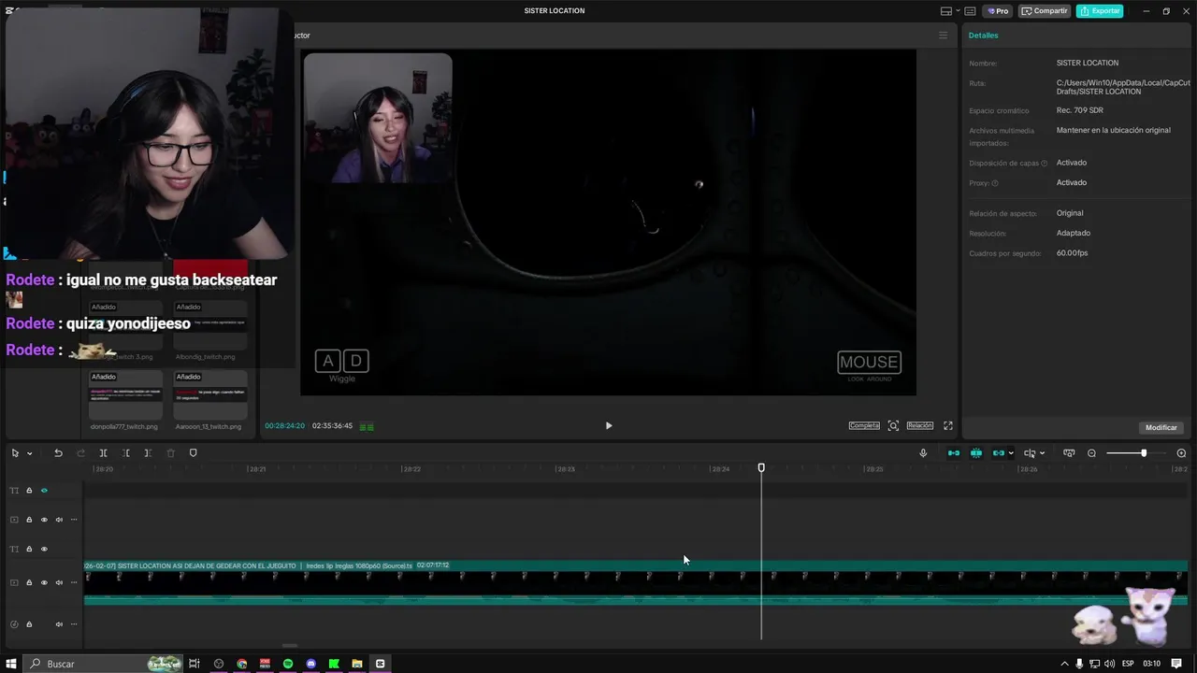This screenshot has width=1197, height=673.
Task: Lock the main video track
Action: click(x=29, y=583)
